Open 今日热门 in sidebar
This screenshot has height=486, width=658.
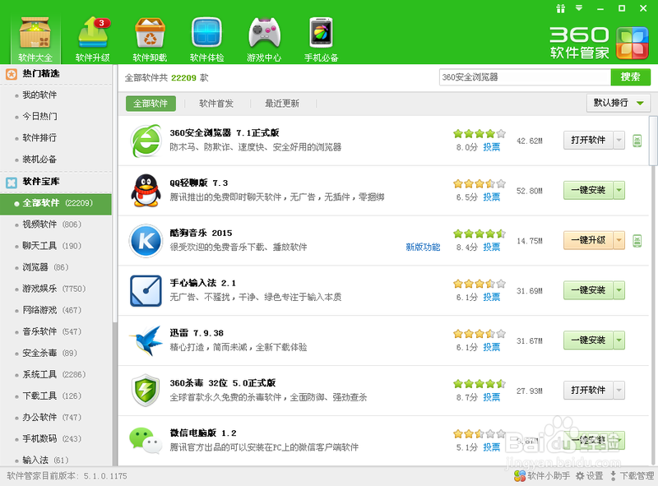click(x=39, y=116)
